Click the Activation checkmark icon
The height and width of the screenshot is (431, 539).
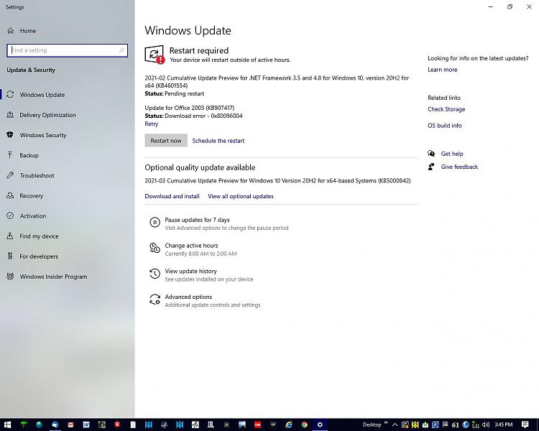tap(10, 215)
